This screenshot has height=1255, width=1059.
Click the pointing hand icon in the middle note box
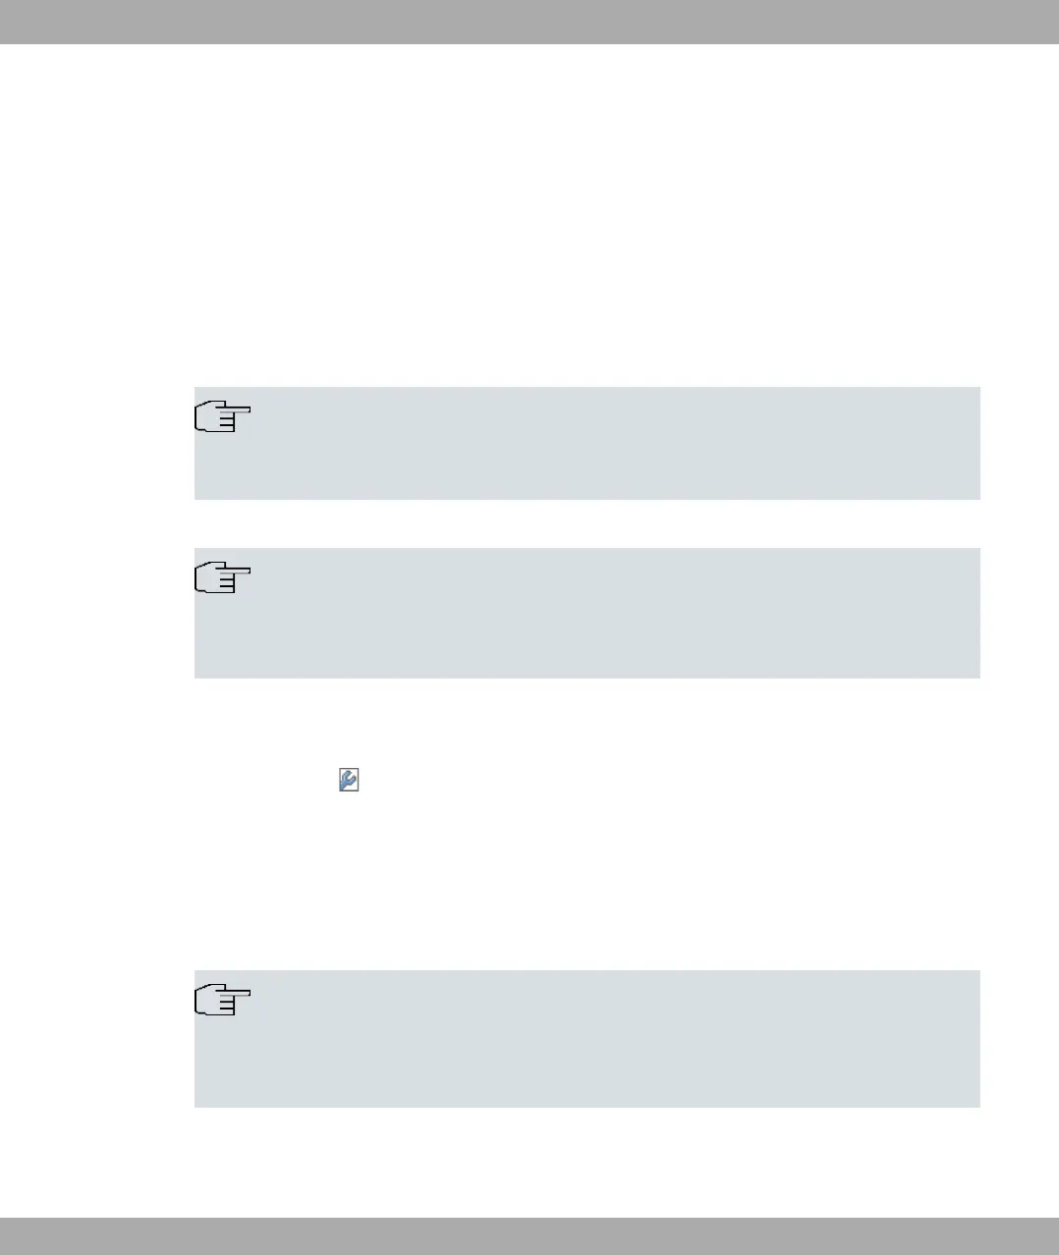pyautogui.click(x=223, y=579)
